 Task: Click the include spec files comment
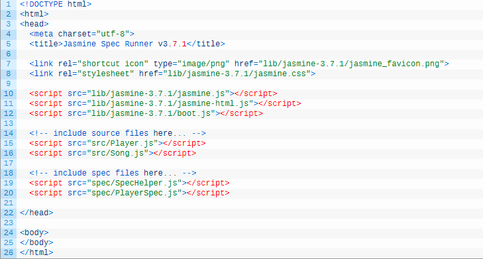click(x=113, y=173)
